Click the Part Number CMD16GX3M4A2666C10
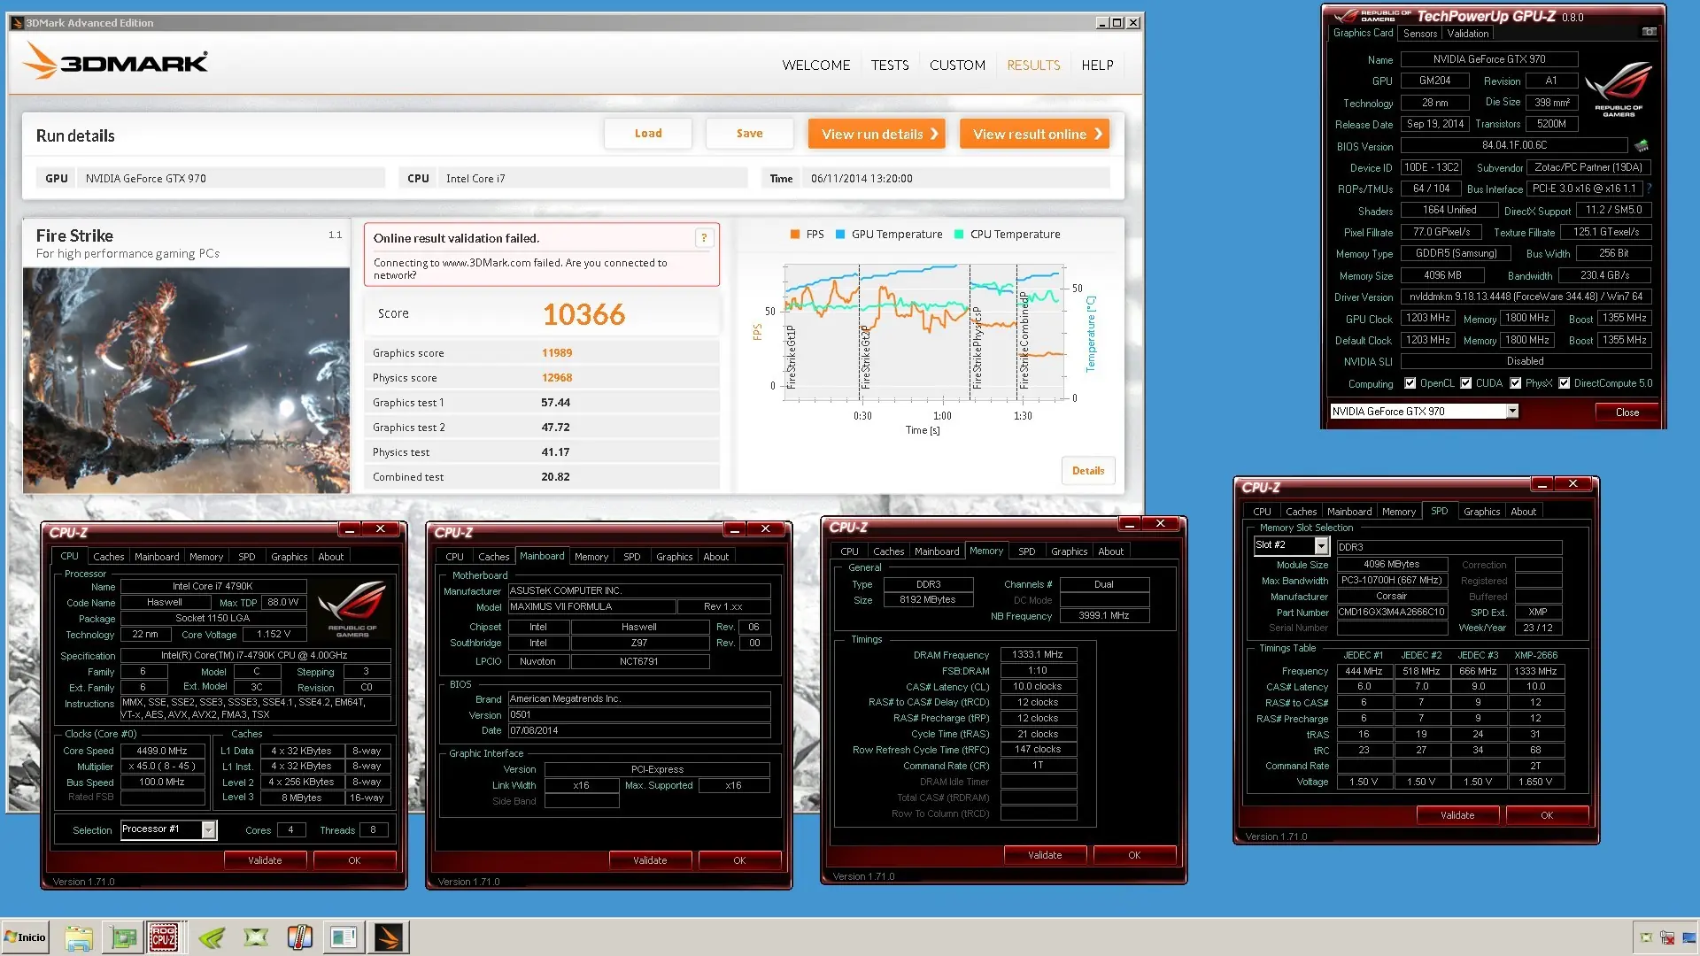This screenshot has height=956, width=1700. click(x=1391, y=613)
